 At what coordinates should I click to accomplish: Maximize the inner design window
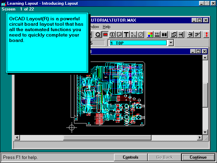pos(198,51)
